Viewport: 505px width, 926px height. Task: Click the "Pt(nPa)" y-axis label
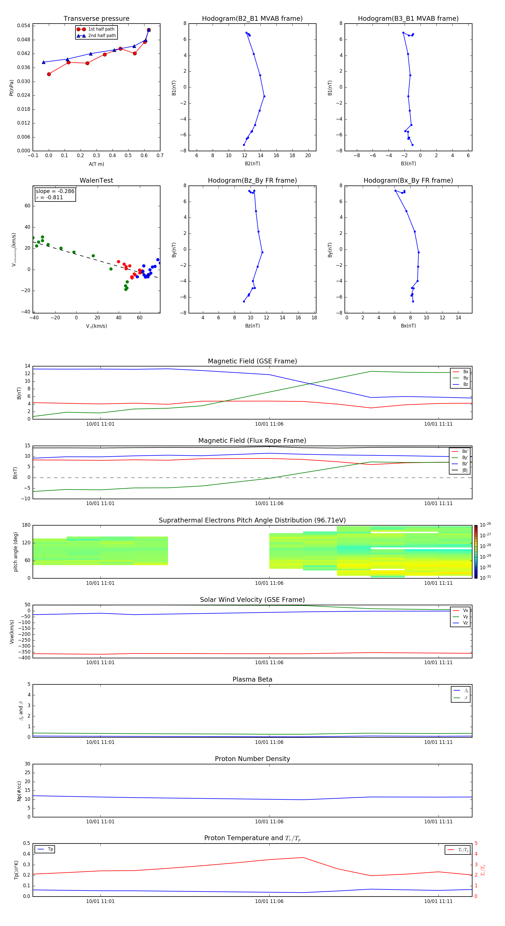tap(12, 88)
